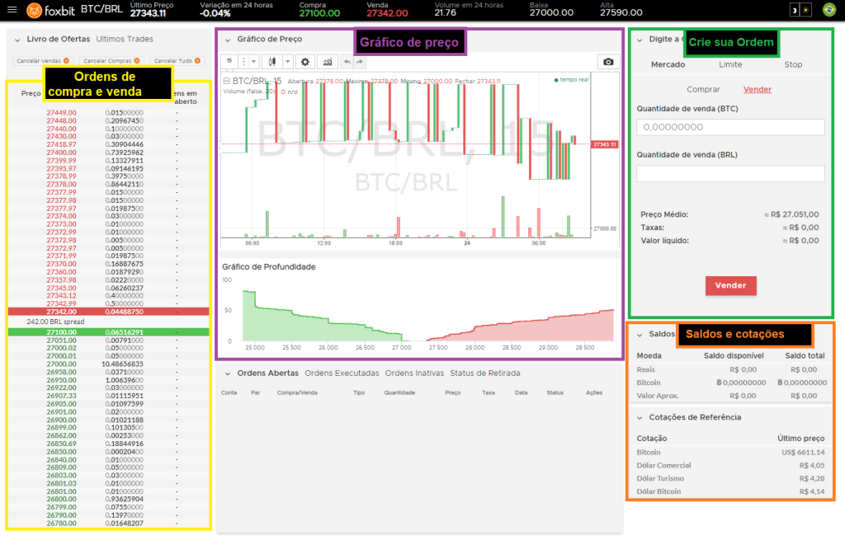Select the buy order at 26780.00

click(x=108, y=524)
